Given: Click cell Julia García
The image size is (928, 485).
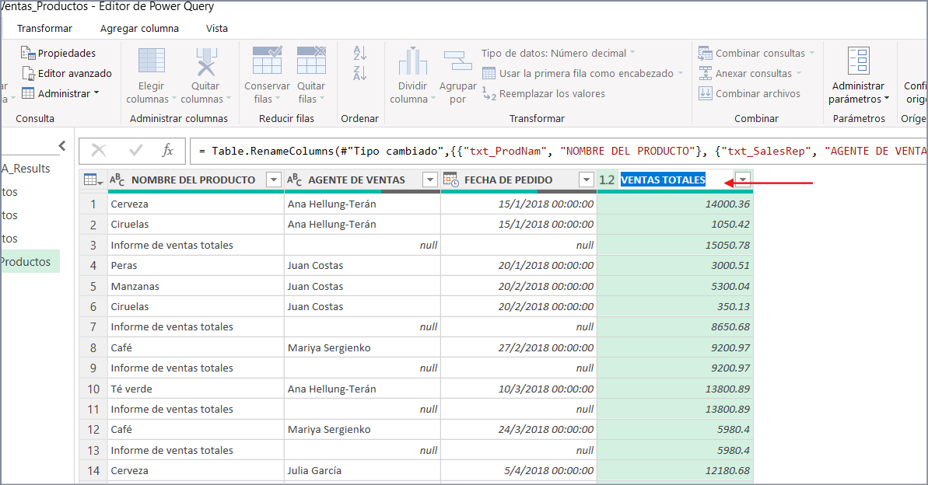Looking at the screenshot, I should click(362, 471).
